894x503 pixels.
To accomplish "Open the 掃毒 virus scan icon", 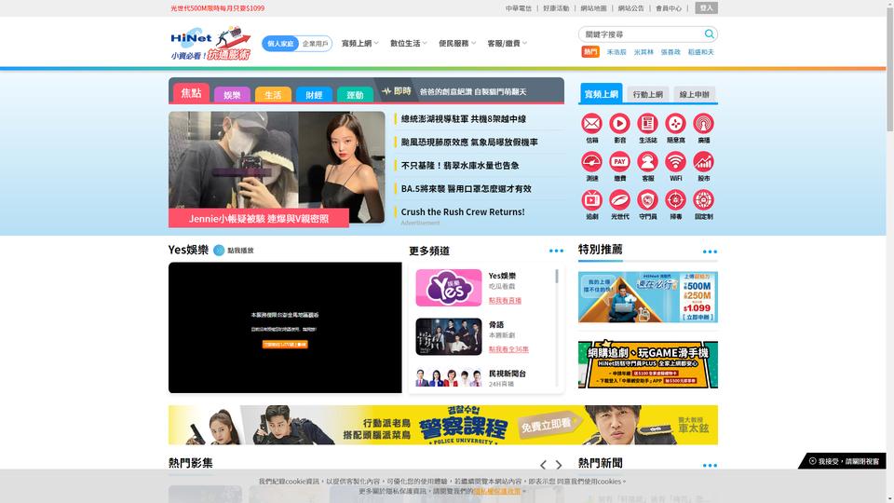I will (676, 200).
